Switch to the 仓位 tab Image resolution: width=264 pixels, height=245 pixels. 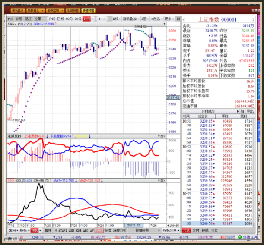(x=214, y=230)
